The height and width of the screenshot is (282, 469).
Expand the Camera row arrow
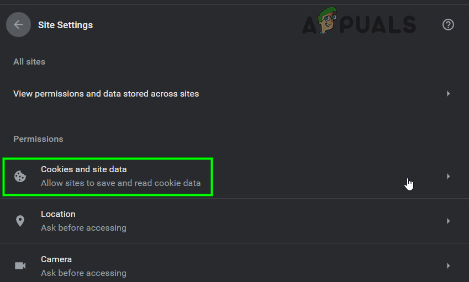click(x=448, y=266)
